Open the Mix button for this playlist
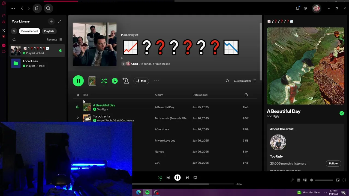 [x=141, y=81]
